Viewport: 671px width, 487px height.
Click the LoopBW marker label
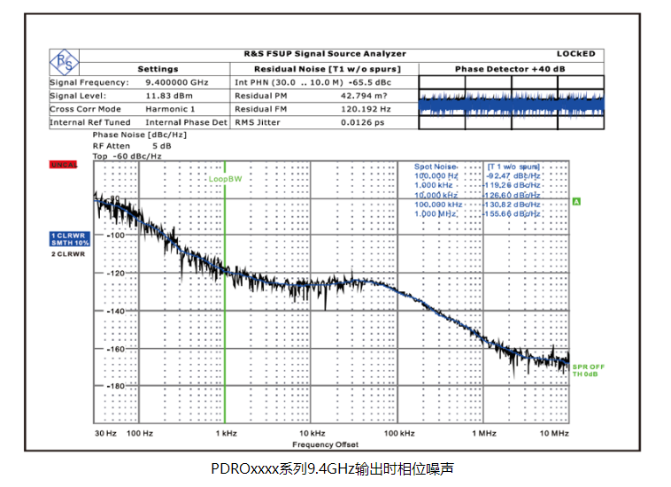pos(225,179)
